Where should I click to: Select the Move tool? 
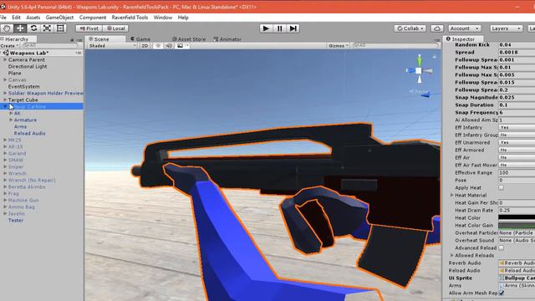(x=20, y=28)
